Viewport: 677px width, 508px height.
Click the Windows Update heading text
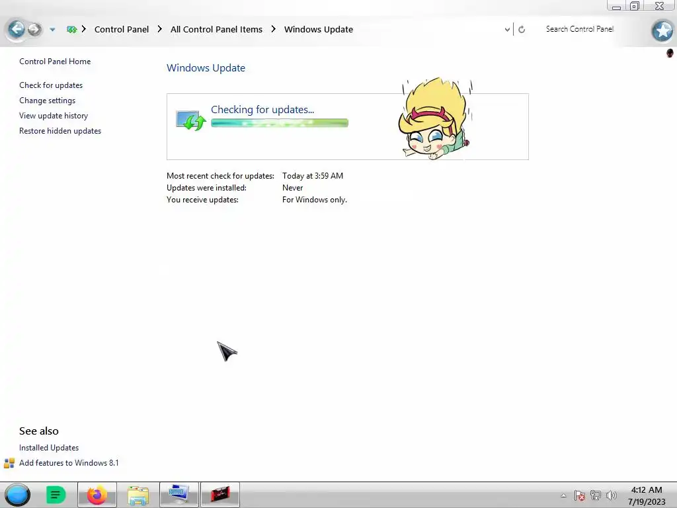(x=206, y=68)
